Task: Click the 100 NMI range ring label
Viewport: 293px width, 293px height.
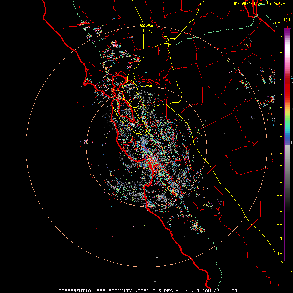Action: (146, 26)
